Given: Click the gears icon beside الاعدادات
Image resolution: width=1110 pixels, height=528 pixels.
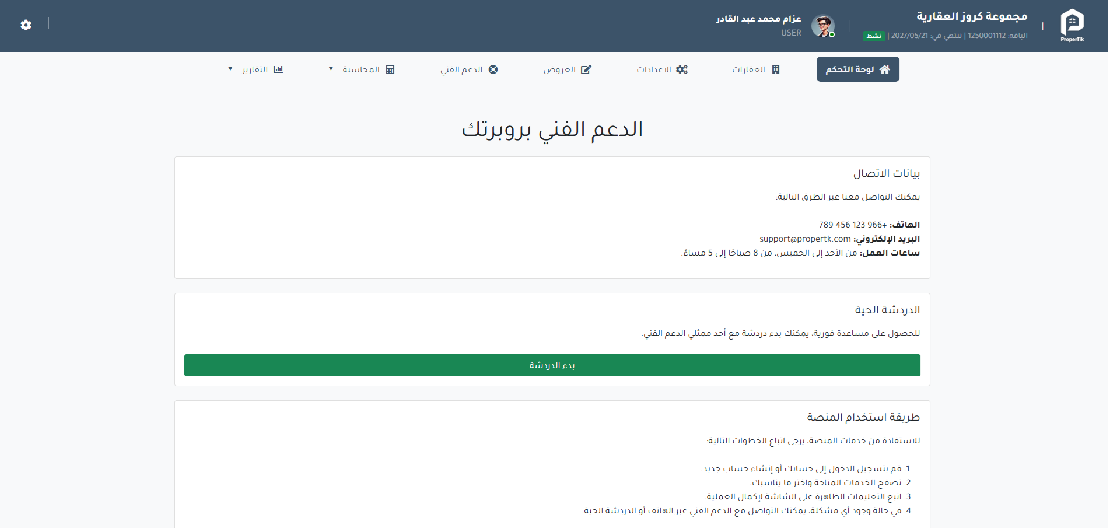Looking at the screenshot, I should coord(682,69).
